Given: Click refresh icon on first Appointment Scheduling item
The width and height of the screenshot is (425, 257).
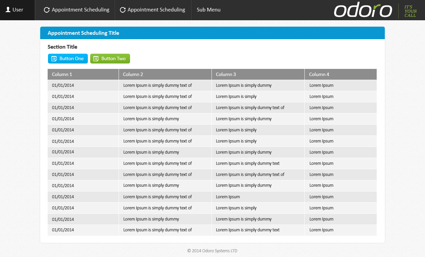Looking at the screenshot, I should pos(47,10).
